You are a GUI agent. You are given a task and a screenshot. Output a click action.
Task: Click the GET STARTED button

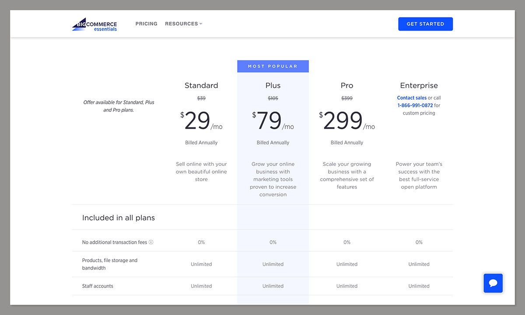point(425,24)
